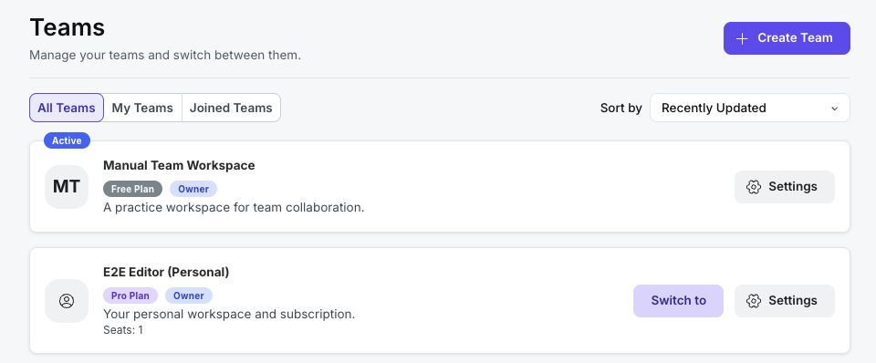This screenshot has width=876, height=363.
Task: Switch to the My Teams tab
Action: click(142, 108)
